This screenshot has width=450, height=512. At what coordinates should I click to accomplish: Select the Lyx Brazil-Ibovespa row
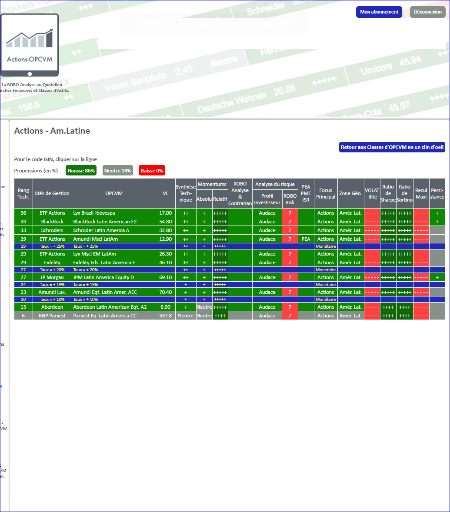click(x=230, y=213)
